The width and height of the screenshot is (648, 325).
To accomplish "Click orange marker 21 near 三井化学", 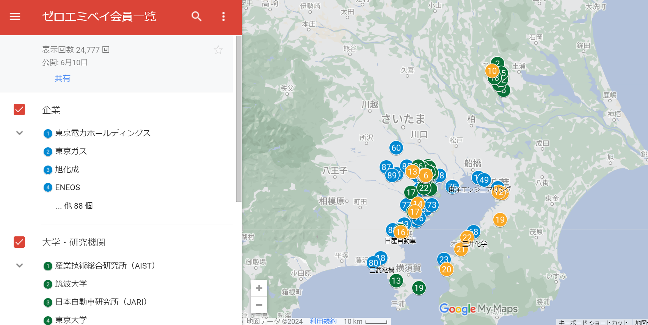I will (x=461, y=249).
